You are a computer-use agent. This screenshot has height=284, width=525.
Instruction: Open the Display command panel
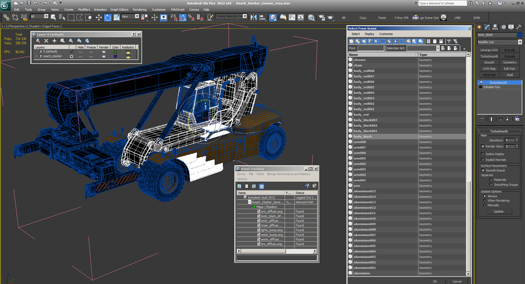(x=511, y=27)
